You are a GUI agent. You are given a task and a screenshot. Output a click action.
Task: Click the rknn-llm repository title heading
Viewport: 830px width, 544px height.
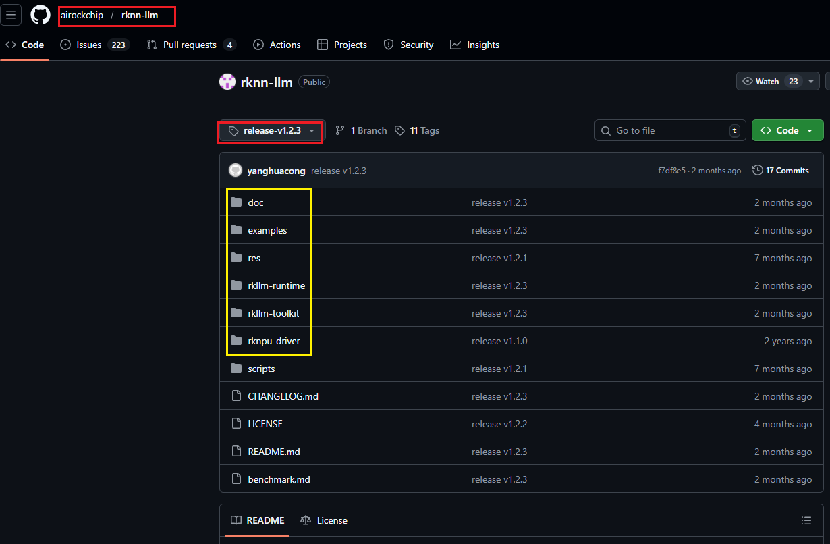point(267,82)
